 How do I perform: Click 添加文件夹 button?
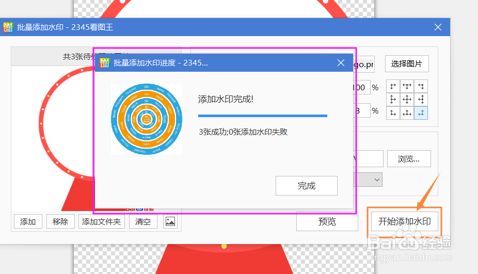(x=102, y=221)
